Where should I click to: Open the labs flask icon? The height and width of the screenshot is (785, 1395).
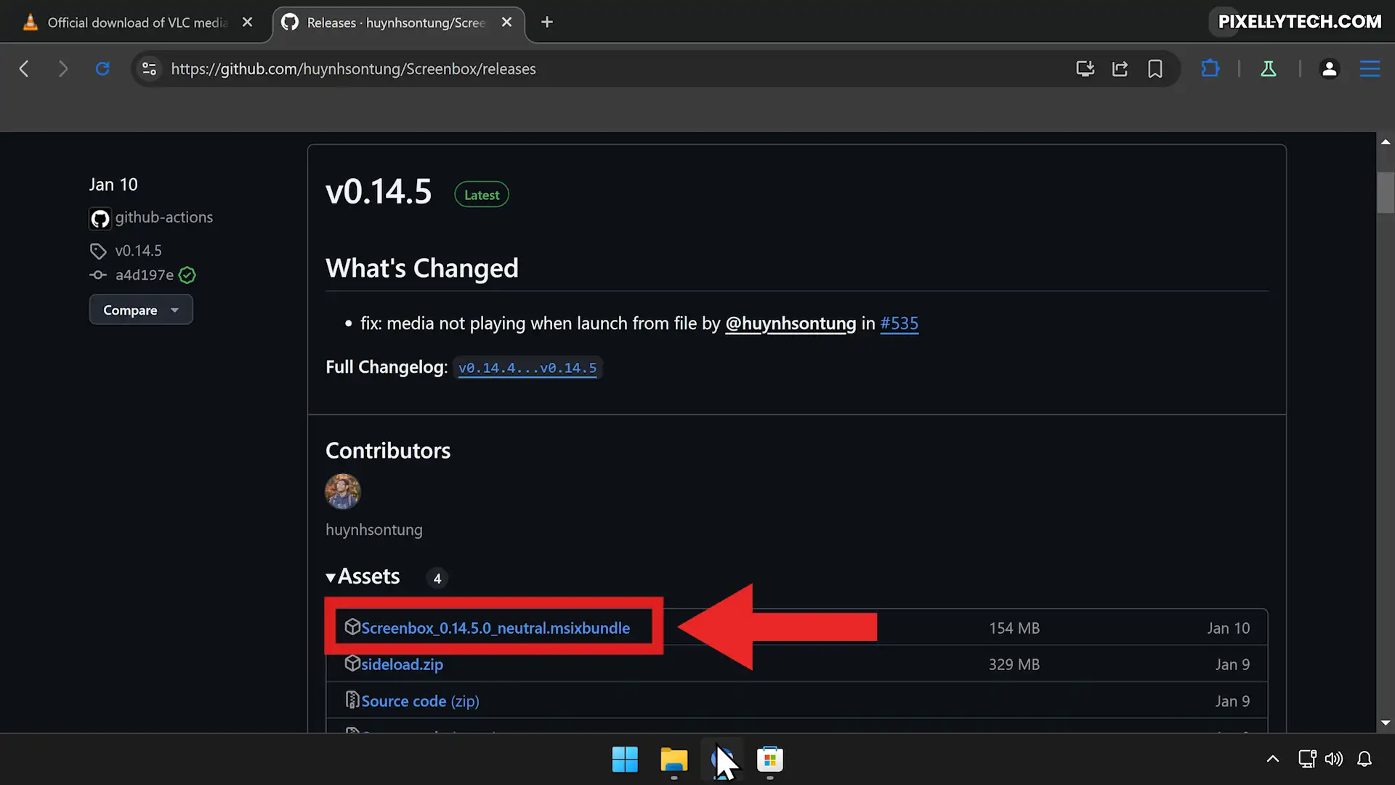(x=1269, y=69)
